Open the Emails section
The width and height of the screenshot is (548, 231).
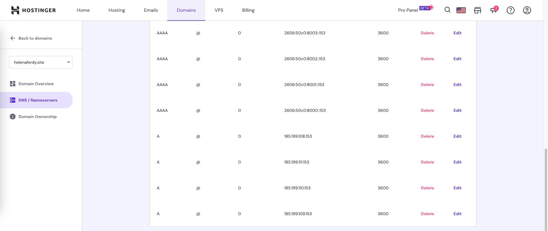point(151,10)
